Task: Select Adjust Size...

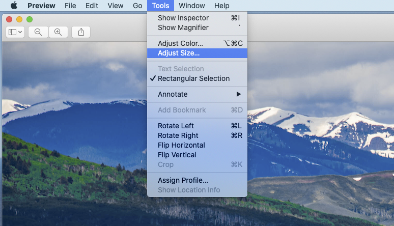Action: pos(197,53)
